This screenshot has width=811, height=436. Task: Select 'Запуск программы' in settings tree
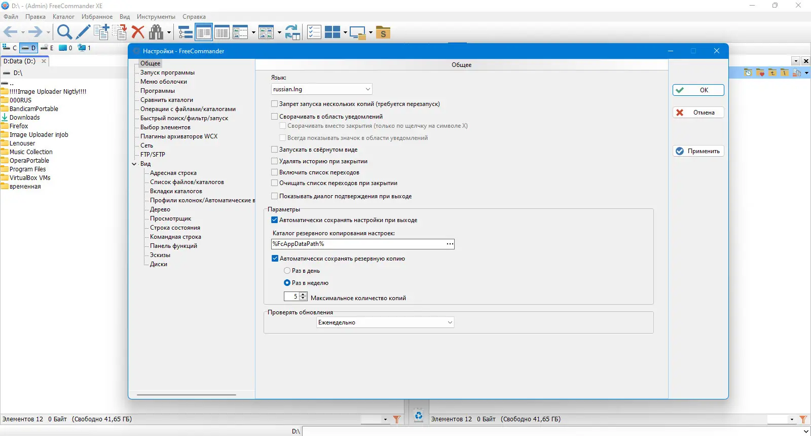click(x=167, y=72)
